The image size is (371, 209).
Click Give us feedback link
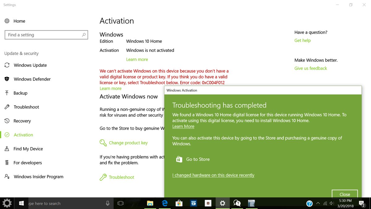310,68
